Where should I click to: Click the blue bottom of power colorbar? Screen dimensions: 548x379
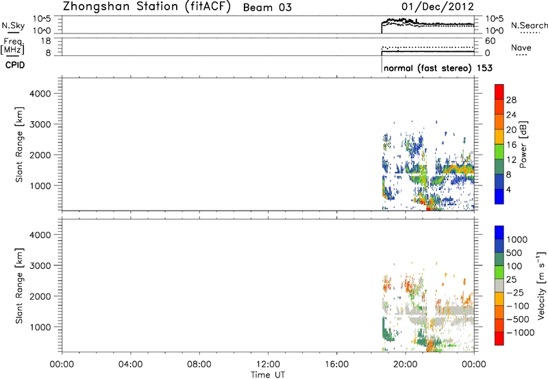click(499, 196)
